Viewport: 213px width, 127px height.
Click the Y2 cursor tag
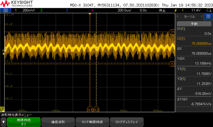tap(172, 64)
